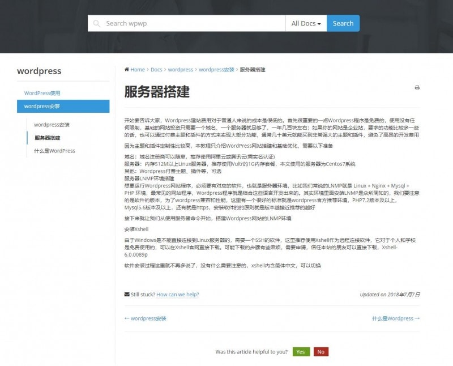
Task: Click the magnifier icon in the search bar
Action: point(97,23)
